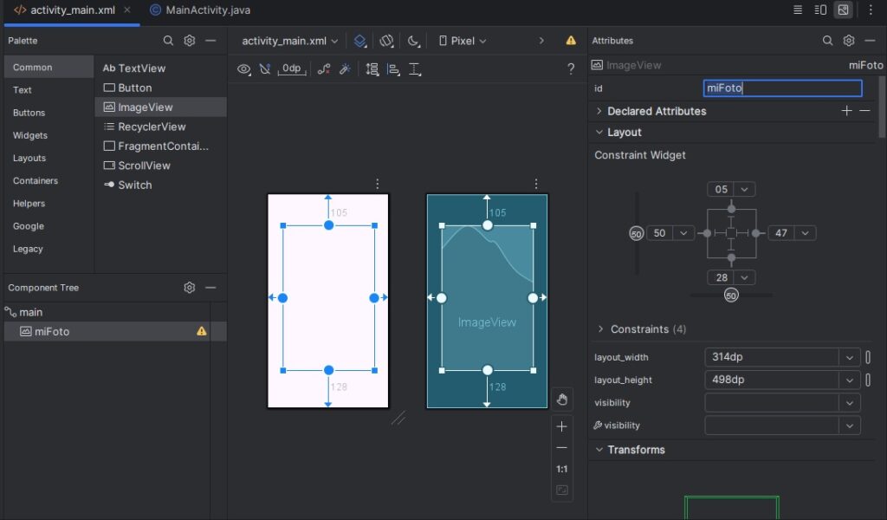Screen dimensions: 887x520
Task: Minimize the Palette panel
Action: point(210,41)
